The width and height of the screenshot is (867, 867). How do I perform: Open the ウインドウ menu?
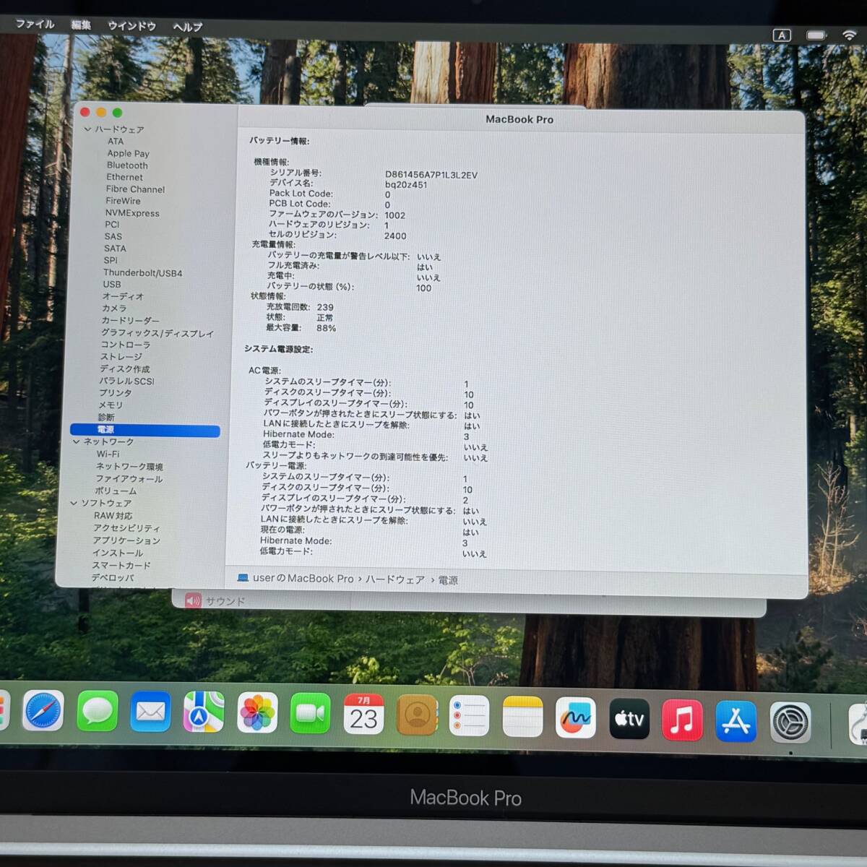point(131,26)
